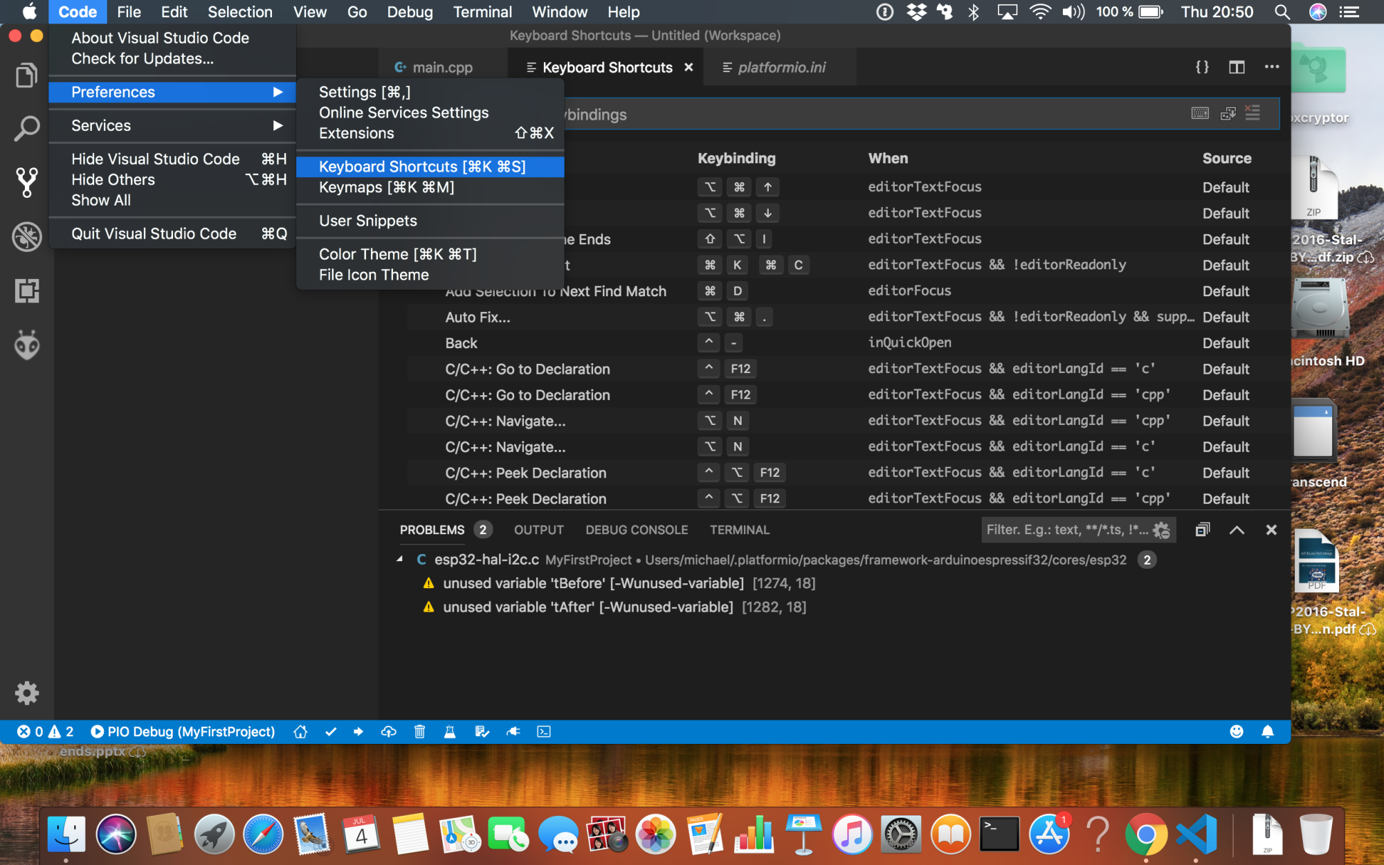Start PIO Debug (MyFirstProject) in status bar

pos(183,731)
